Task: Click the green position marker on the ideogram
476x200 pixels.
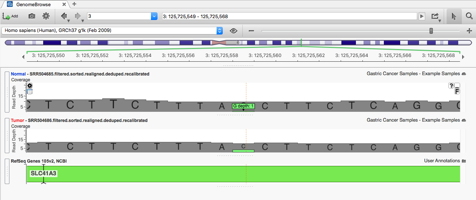Action: coord(301,42)
